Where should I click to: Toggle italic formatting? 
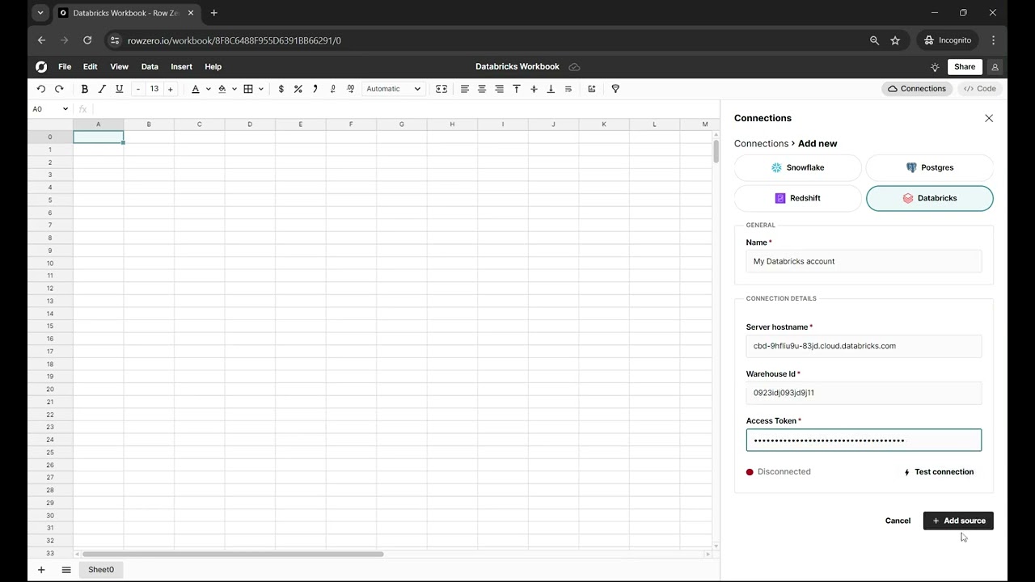tap(102, 89)
